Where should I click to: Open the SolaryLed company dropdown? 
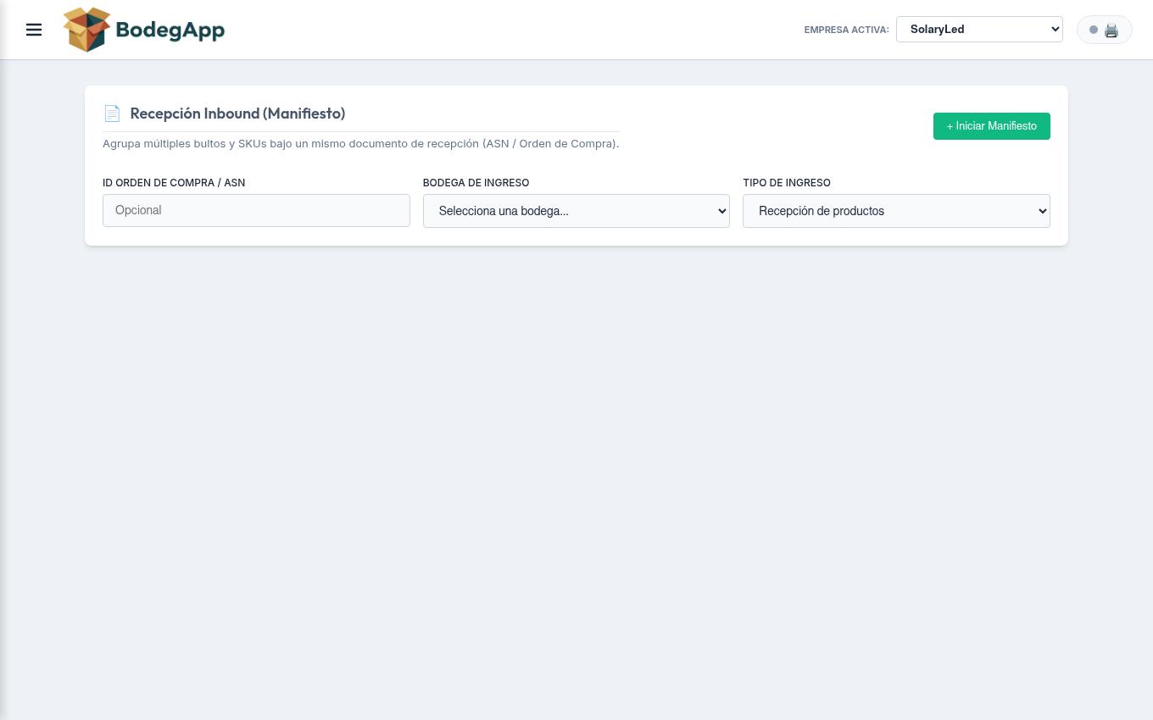[x=979, y=29]
